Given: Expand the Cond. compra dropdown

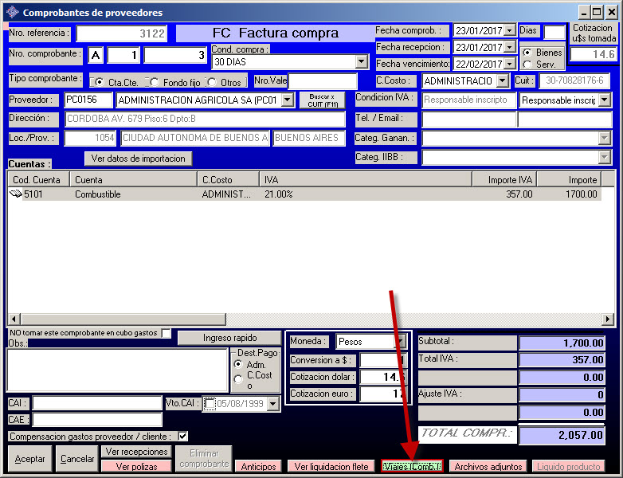Looking at the screenshot, I should coord(360,61).
